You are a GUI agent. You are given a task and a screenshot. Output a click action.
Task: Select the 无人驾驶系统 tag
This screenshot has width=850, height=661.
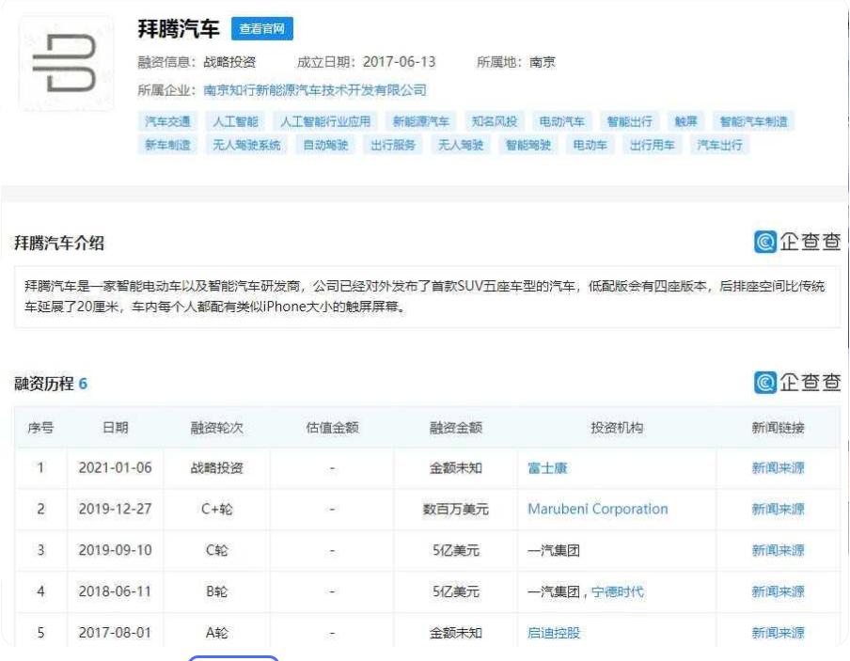click(x=246, y=145)
